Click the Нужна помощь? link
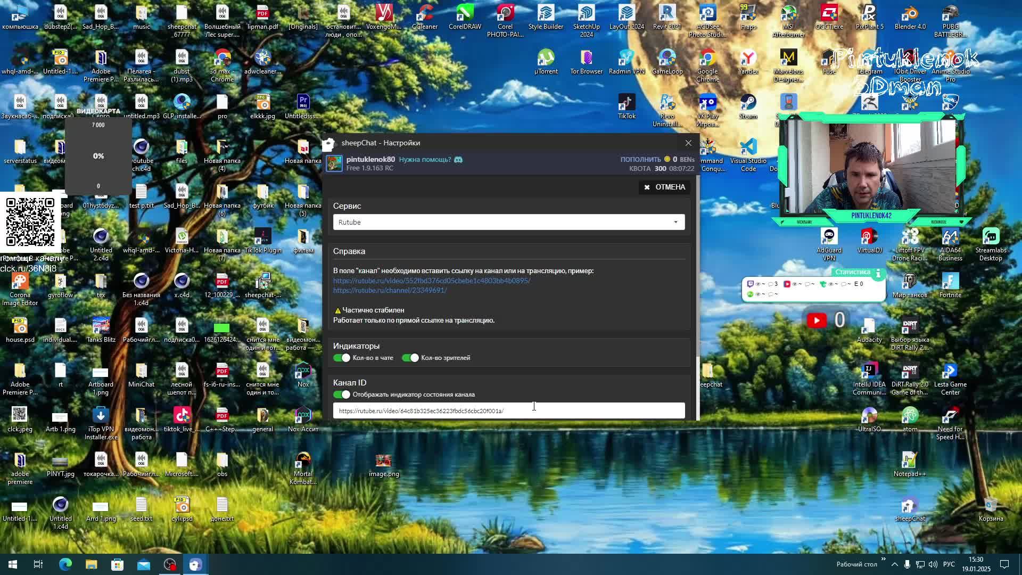The image size is (1022, 575). pos(425,160)
